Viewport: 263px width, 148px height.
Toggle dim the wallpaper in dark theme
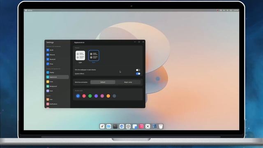click(x=138, y=70)
